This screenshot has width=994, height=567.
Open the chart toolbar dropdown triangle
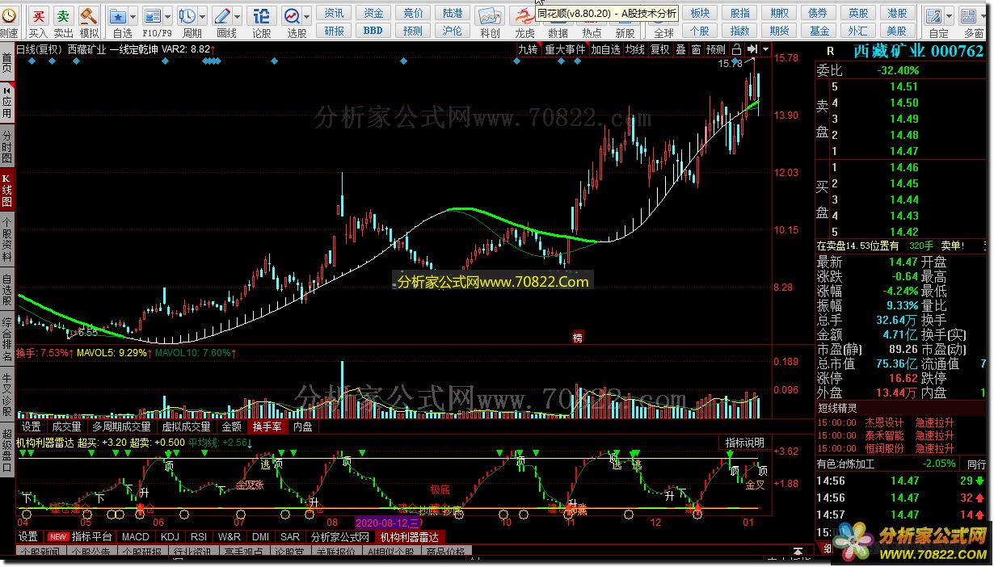click(x=765, y=49)
